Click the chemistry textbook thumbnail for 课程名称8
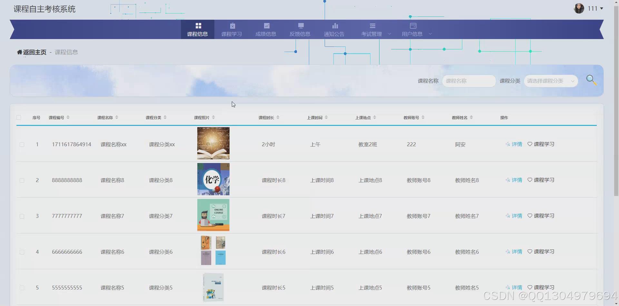The width and height of the screenshot is (619, 306). click(213, 179)
